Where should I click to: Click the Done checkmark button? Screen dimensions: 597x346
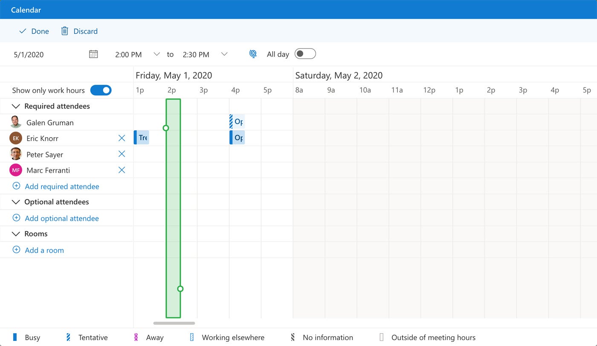[x=34, y=31]
